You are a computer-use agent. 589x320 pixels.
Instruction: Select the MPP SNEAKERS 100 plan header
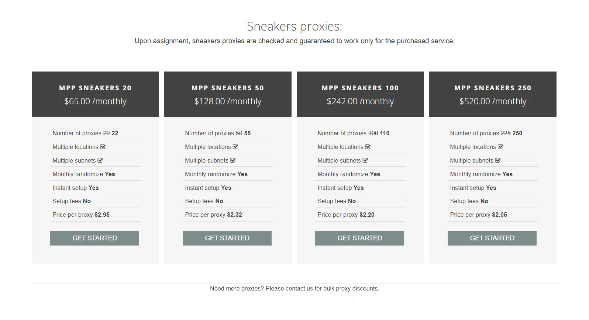360,88
